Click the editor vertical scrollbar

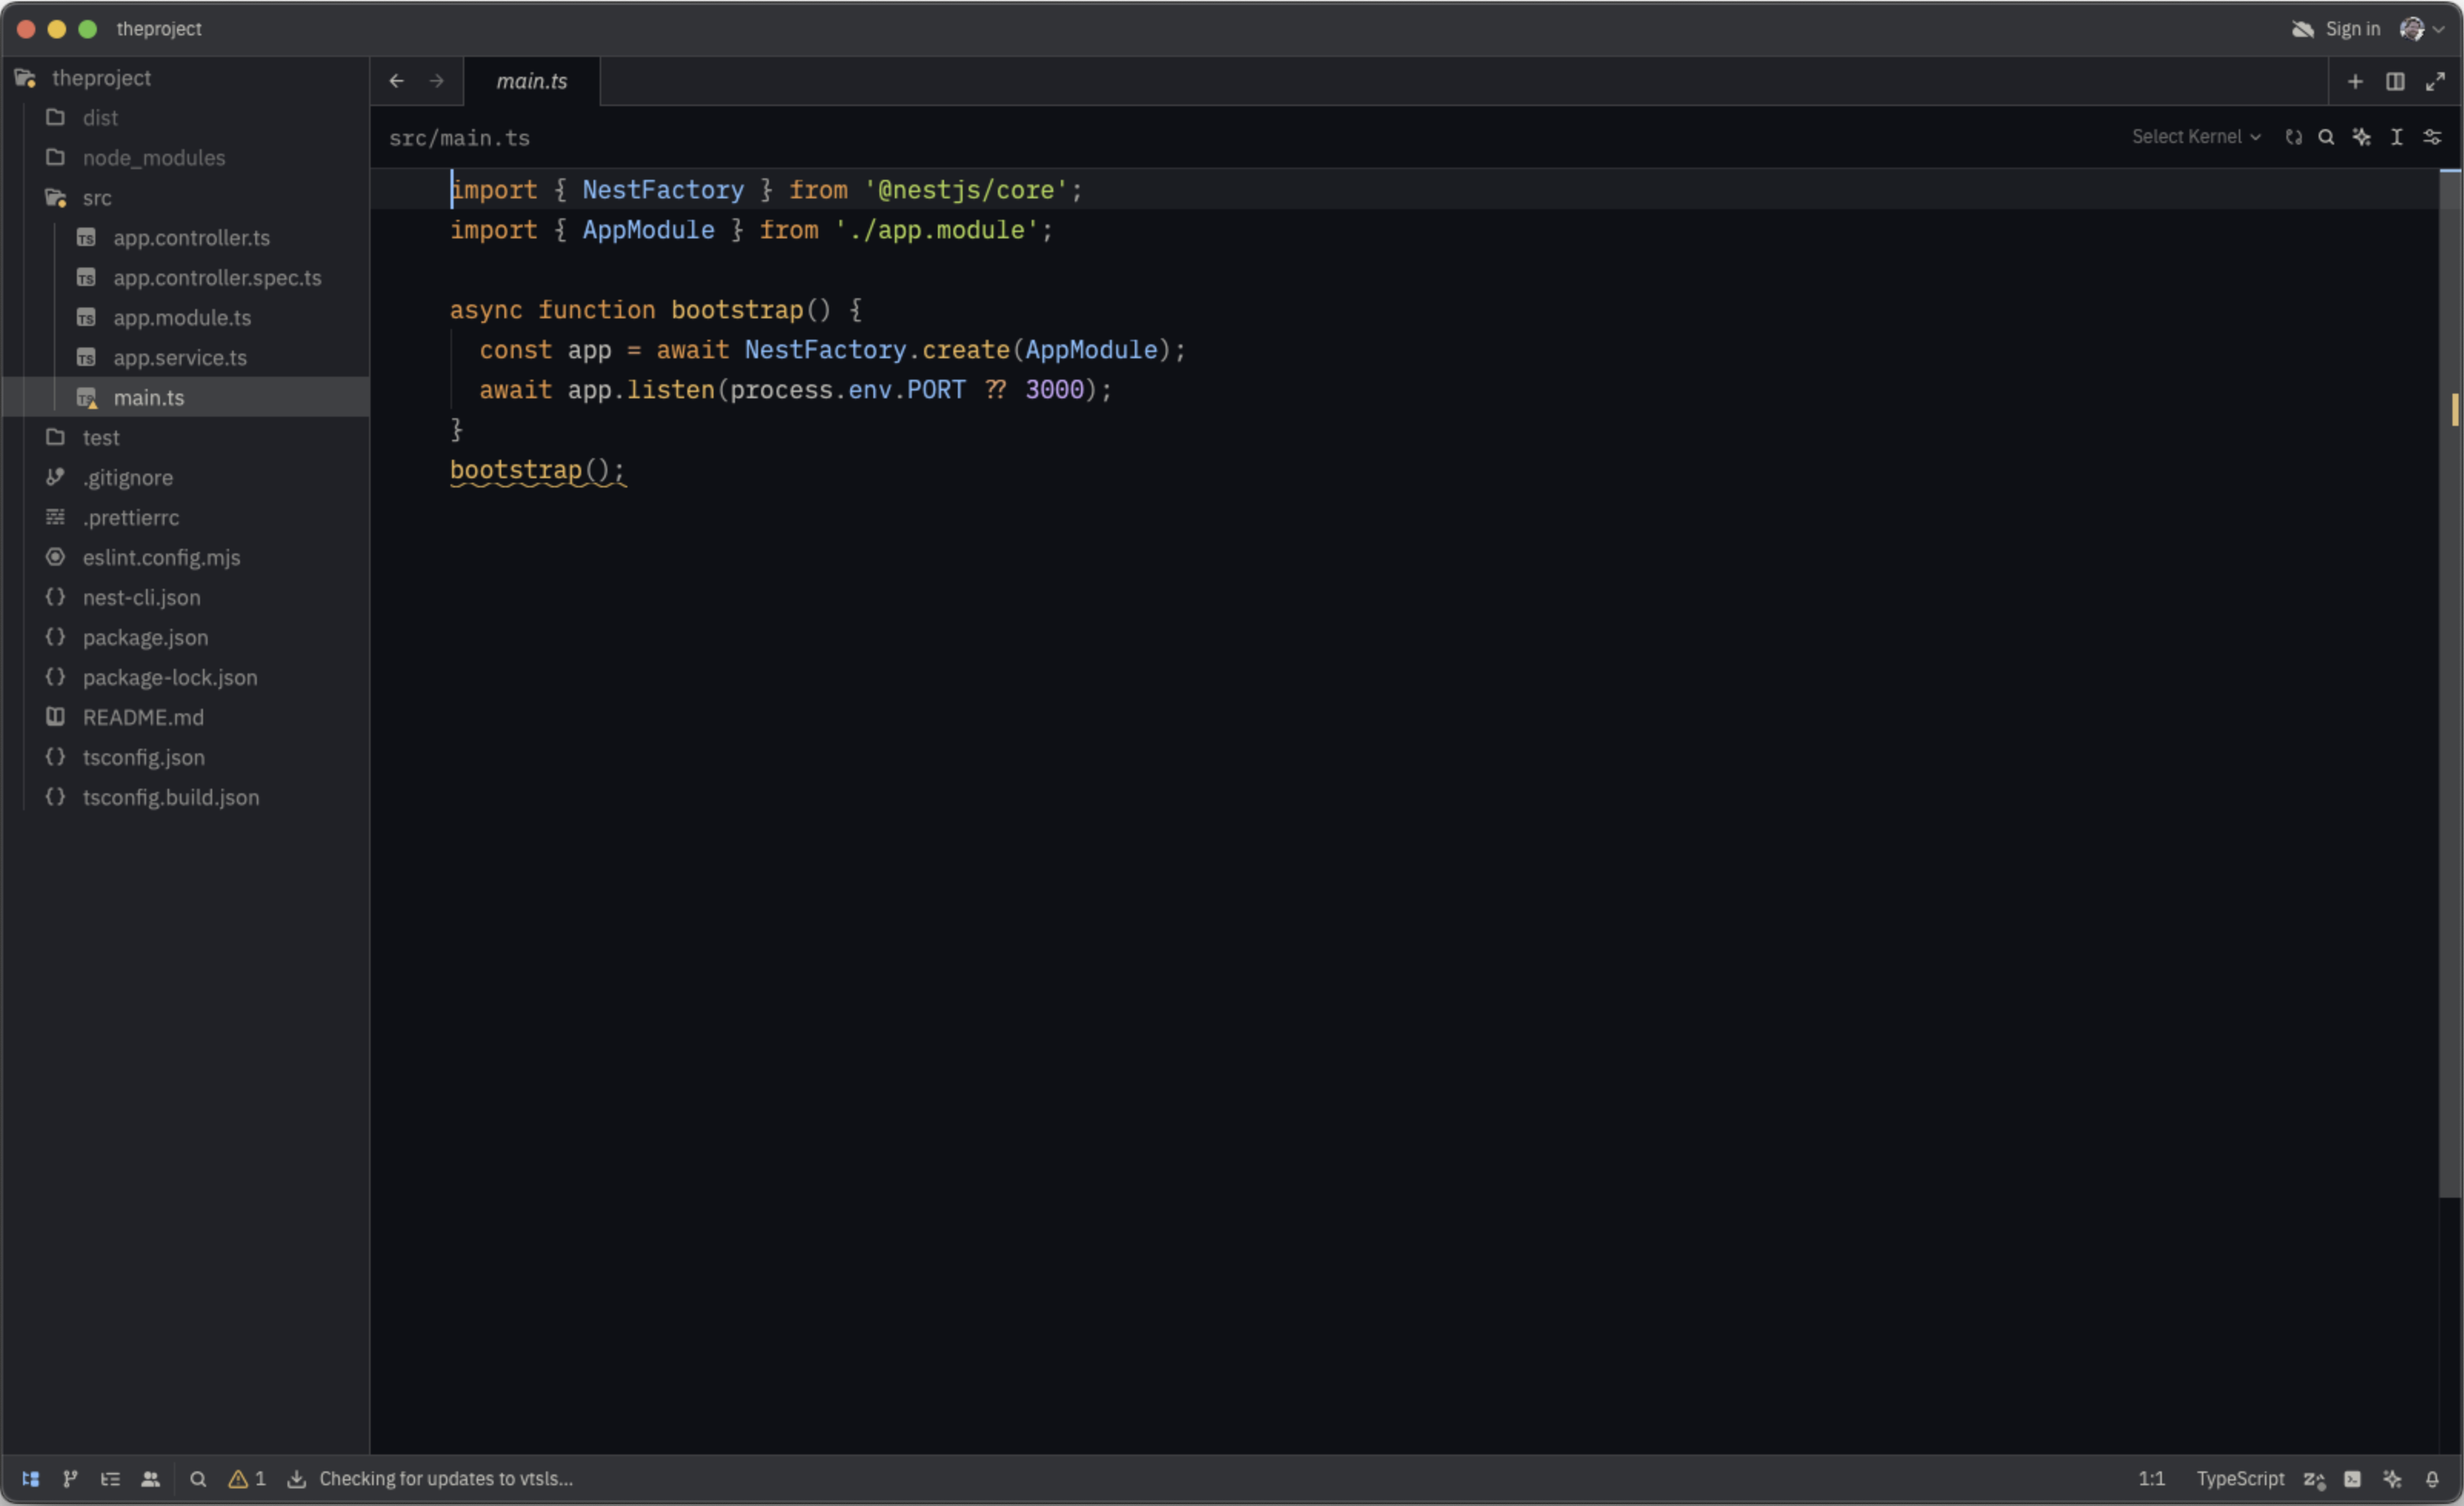(x=2449, y=700)
